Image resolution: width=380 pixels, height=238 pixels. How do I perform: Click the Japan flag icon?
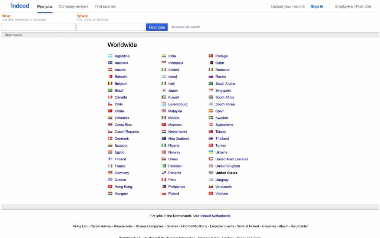click(163, 90)
